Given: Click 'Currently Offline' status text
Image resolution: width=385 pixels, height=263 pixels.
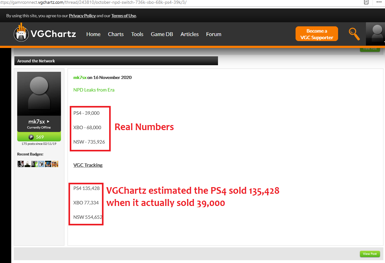Looking at the screenshot, I should 39,128.
